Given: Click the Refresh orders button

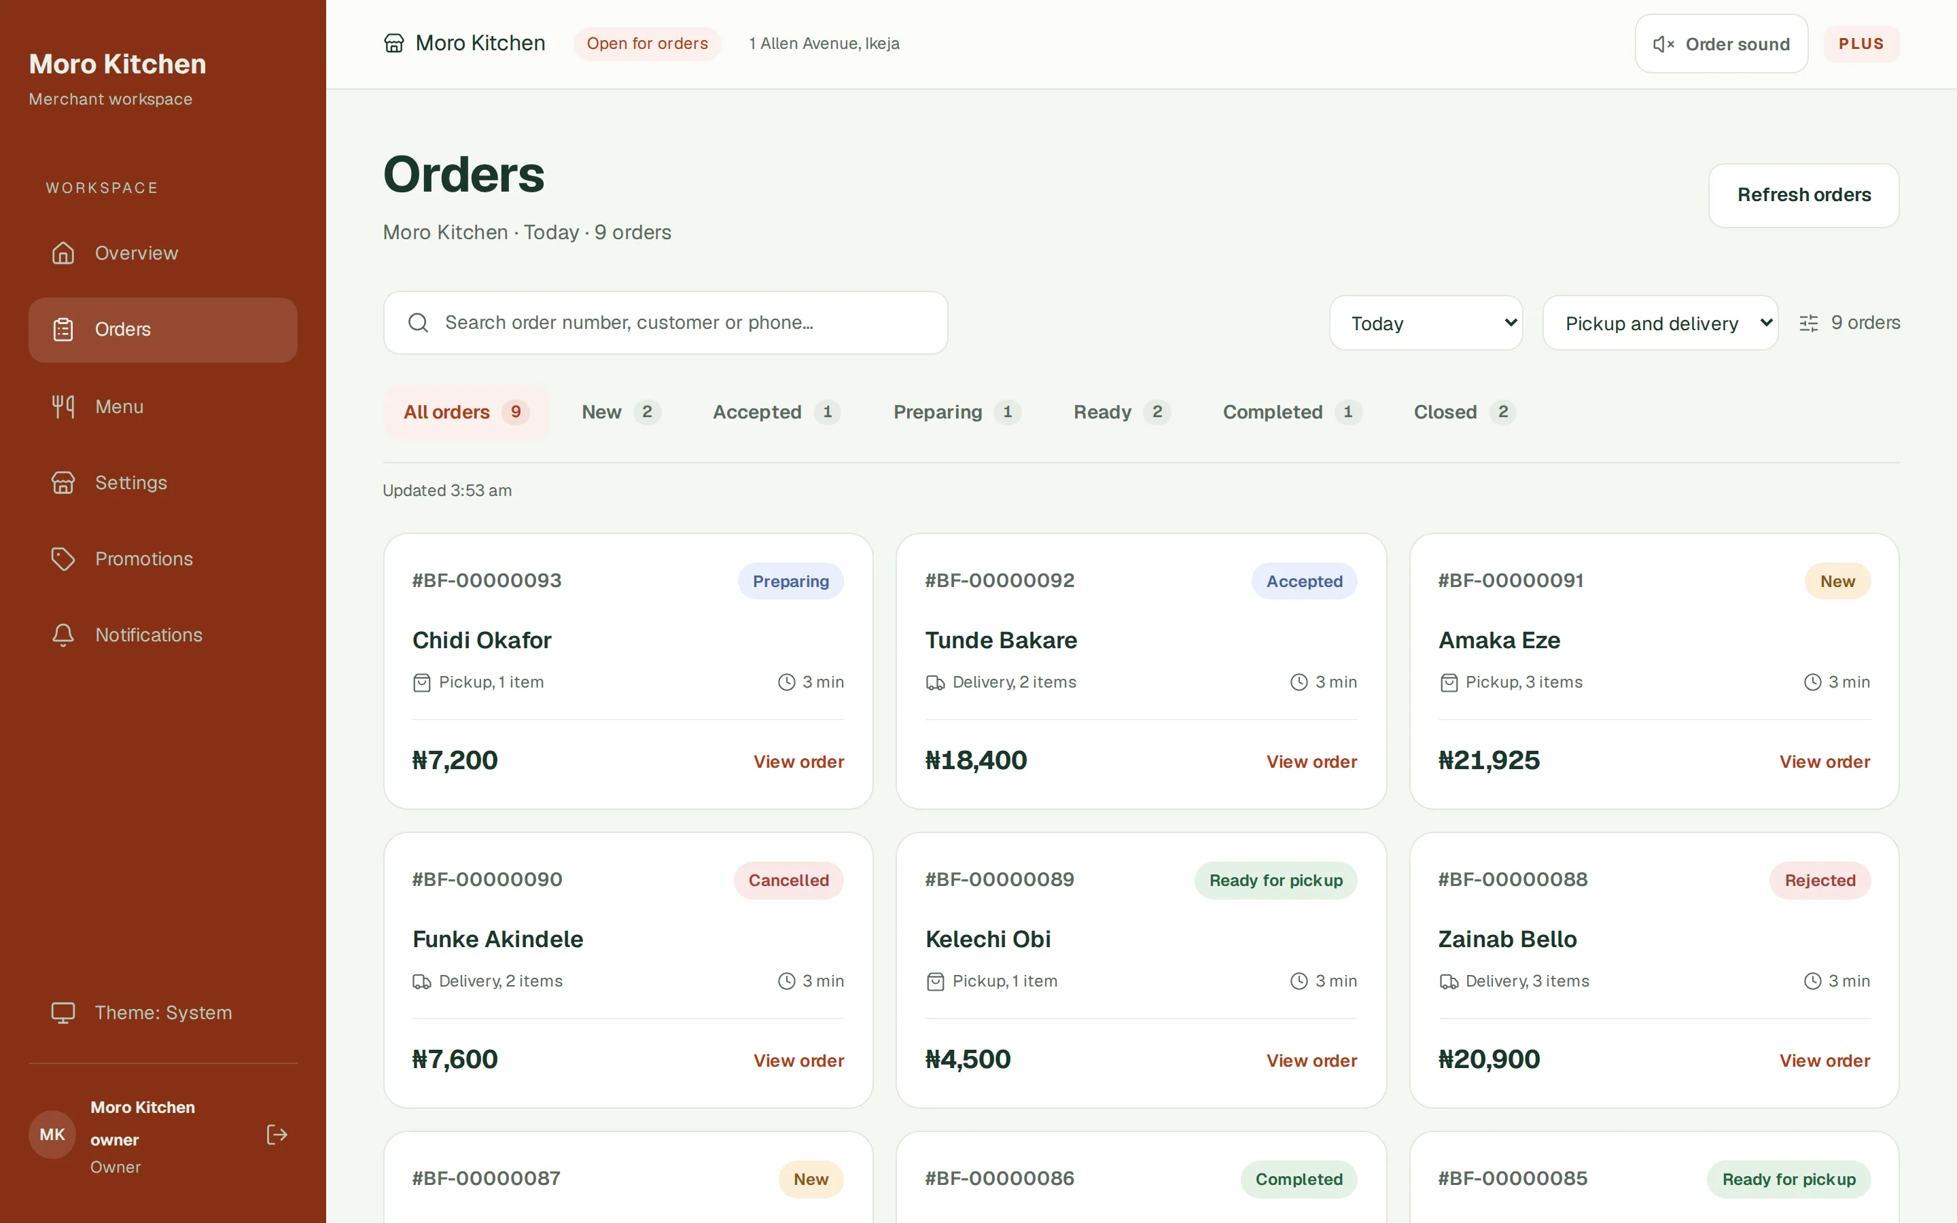Looking at the screenshot, I should (x=1803, y=195).
